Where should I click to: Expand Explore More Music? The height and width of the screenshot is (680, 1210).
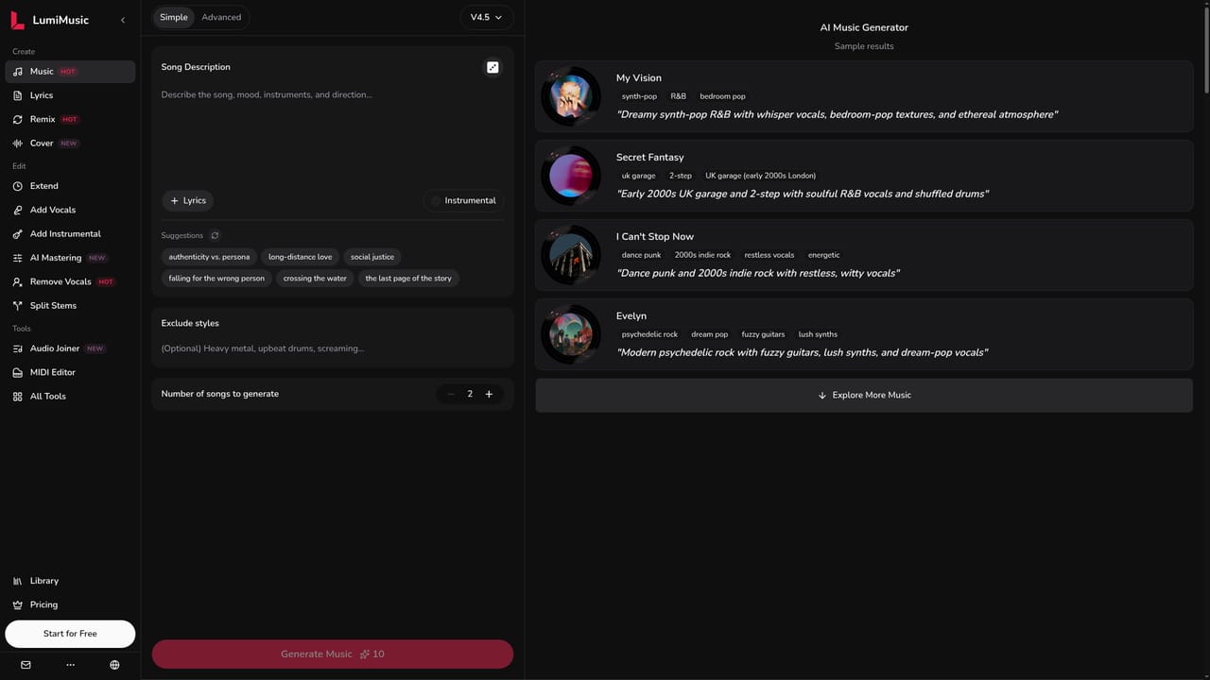coord(864,396)
